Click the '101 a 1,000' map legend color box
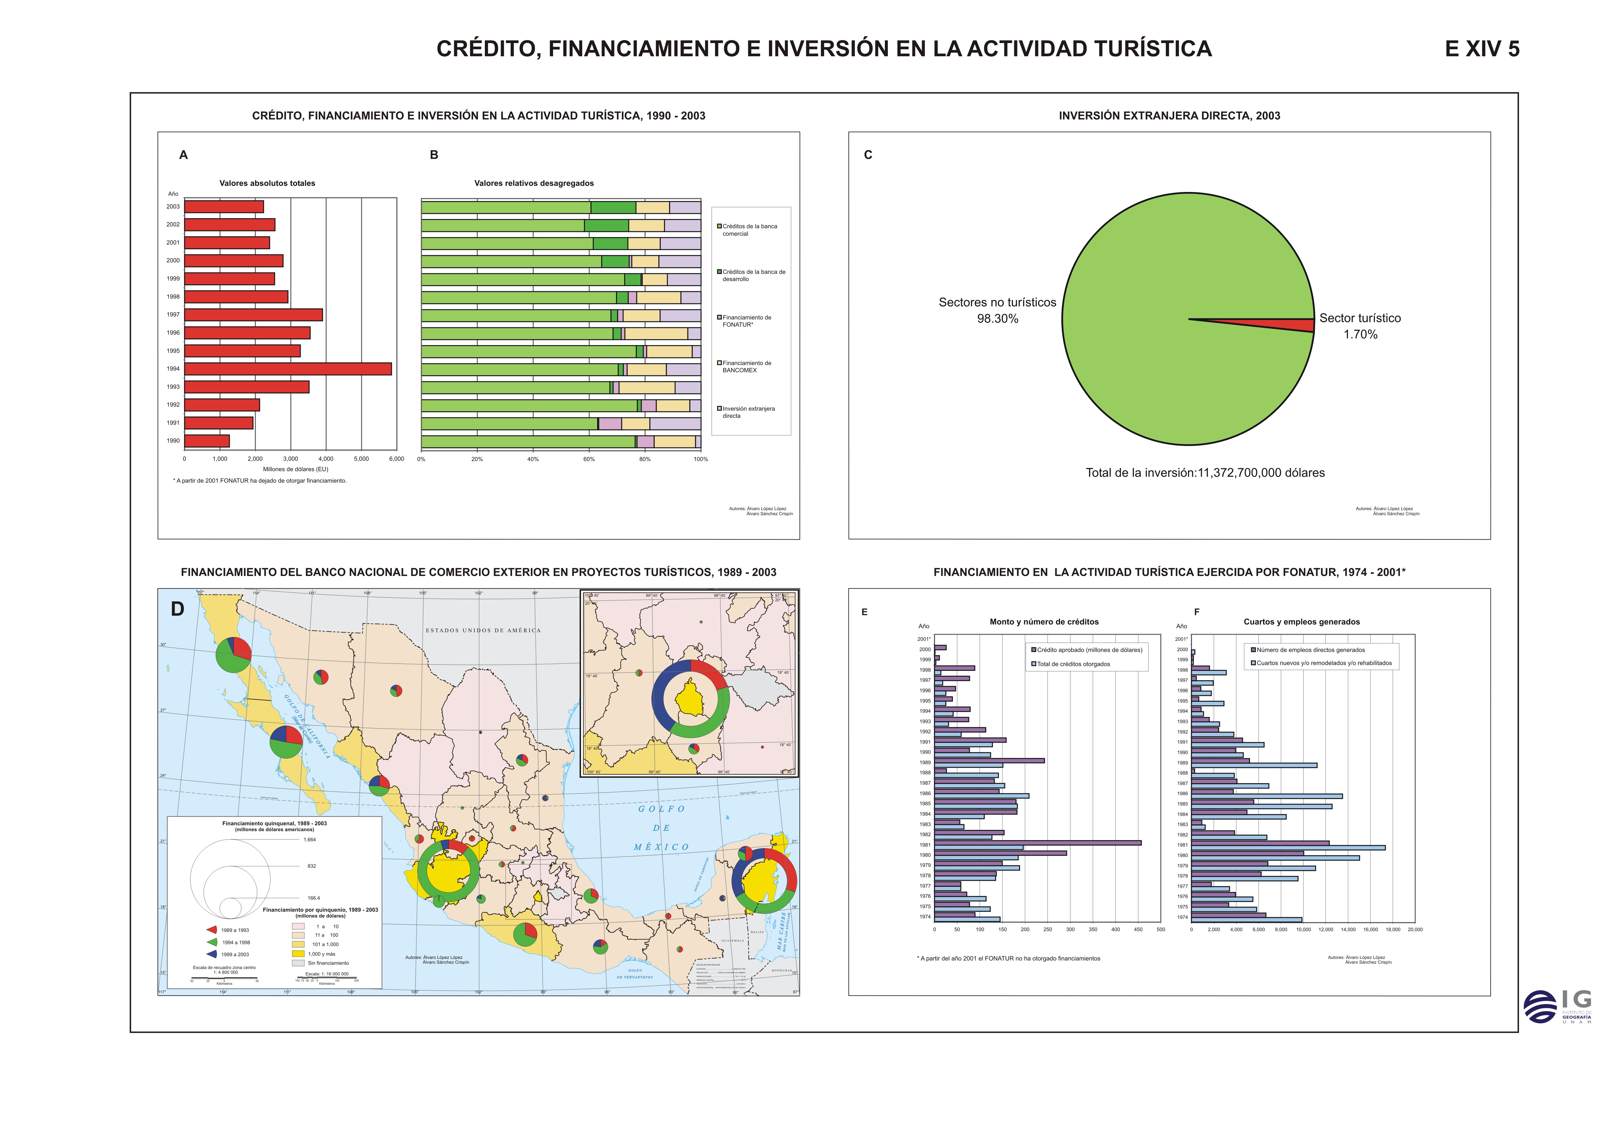This screenshot has width=1599, height=1129. click(x=298, y=944)
